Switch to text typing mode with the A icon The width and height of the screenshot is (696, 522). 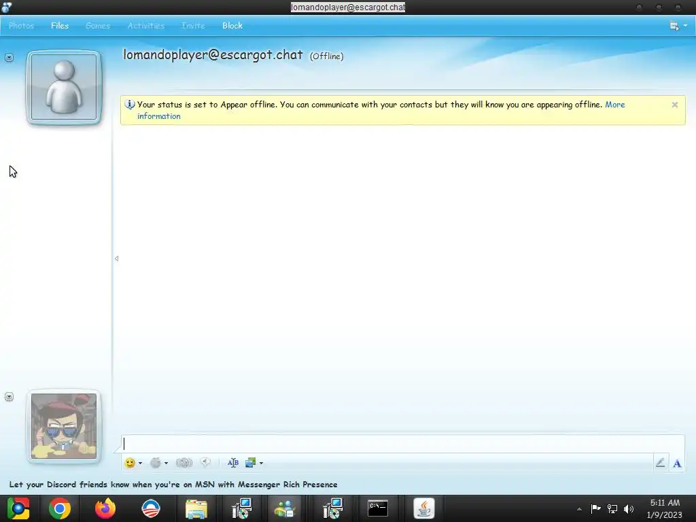coord(677,464)
